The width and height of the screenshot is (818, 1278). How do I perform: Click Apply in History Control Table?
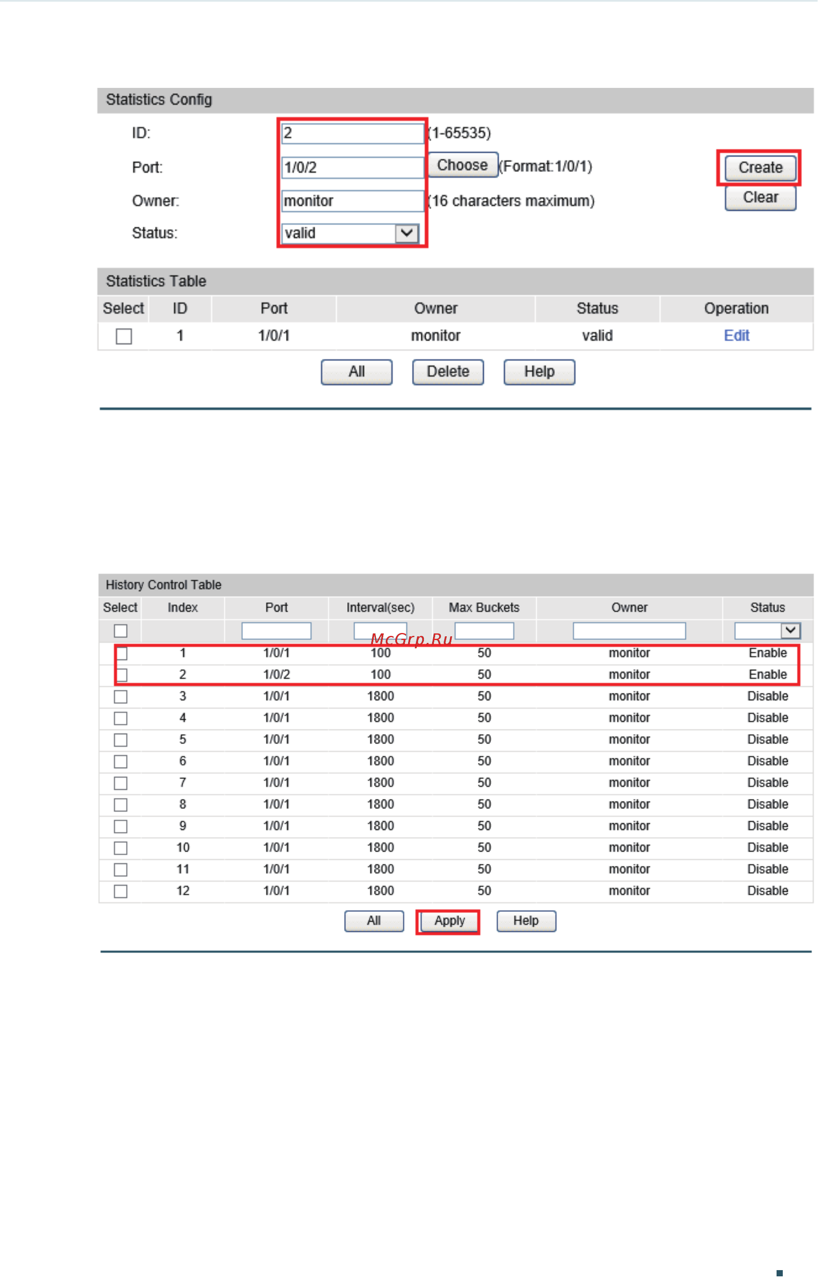449,921
